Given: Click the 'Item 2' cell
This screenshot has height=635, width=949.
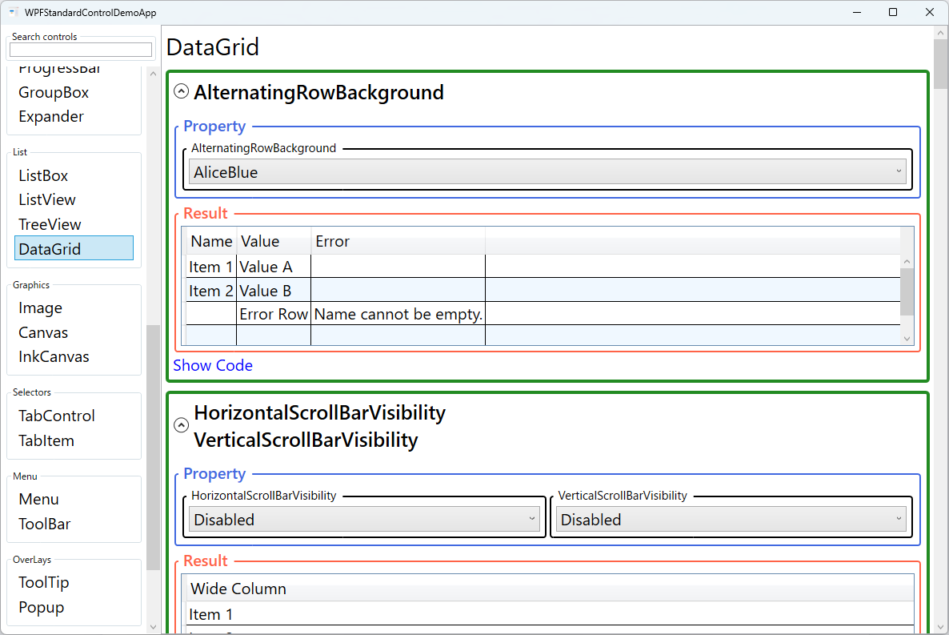Looking at the screenshot, I should tap(211, 291).
